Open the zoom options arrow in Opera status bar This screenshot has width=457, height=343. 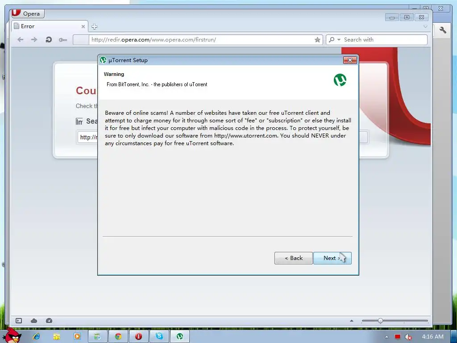tap(352, 321)
